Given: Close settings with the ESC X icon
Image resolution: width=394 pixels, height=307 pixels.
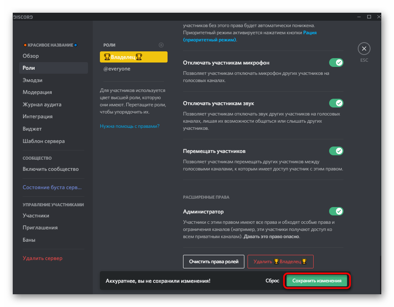Looking at the screenshot, I should click(364, 49).
